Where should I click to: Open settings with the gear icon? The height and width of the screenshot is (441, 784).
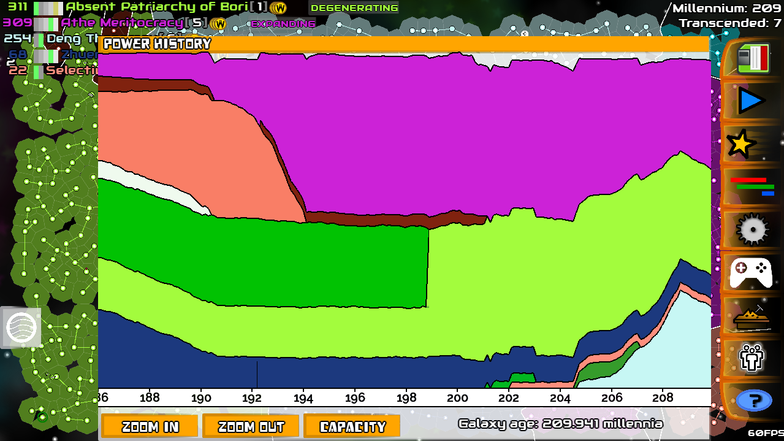(752, 229)
